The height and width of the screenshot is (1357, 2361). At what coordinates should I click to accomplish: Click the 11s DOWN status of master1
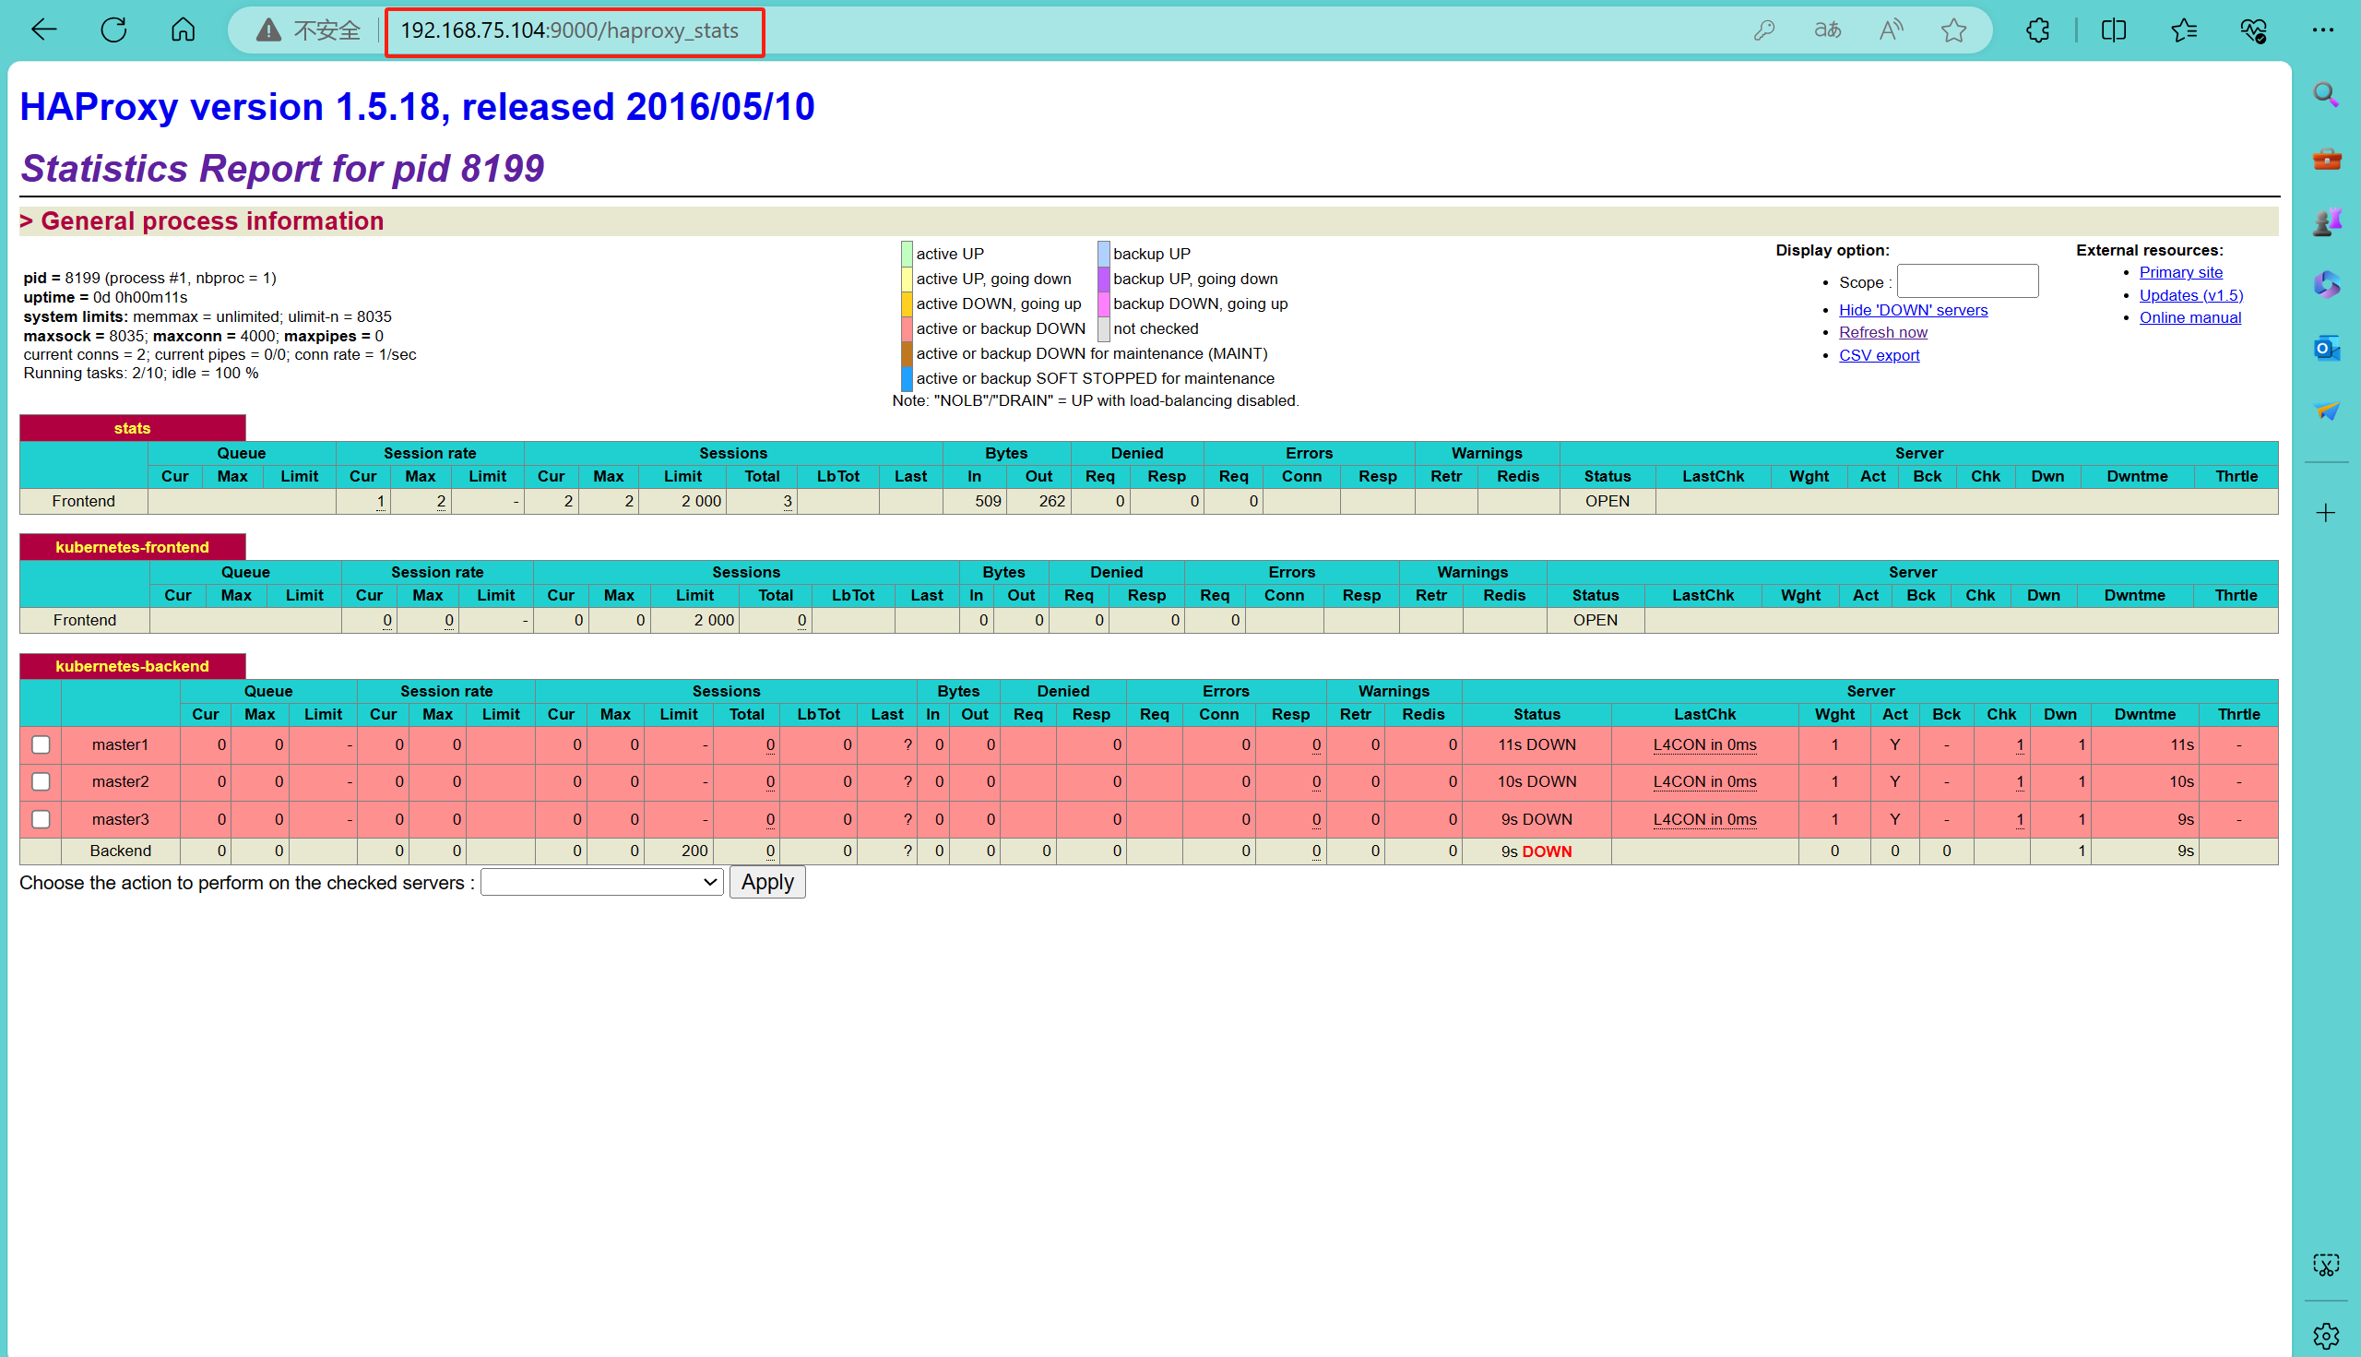click(x=1536, y=744)
